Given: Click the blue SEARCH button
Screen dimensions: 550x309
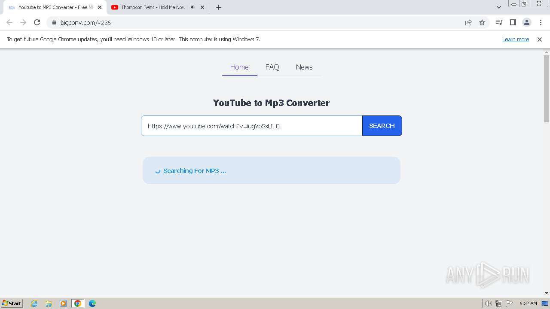Looking at the screenshot, I should 382,126.
